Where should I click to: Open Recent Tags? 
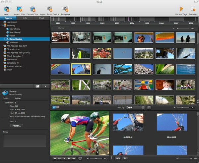coord(181,9)
